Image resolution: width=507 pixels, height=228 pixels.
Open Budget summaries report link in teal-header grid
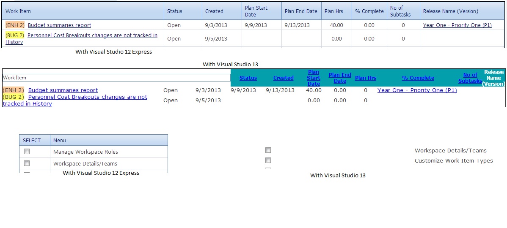click(63, 90)
